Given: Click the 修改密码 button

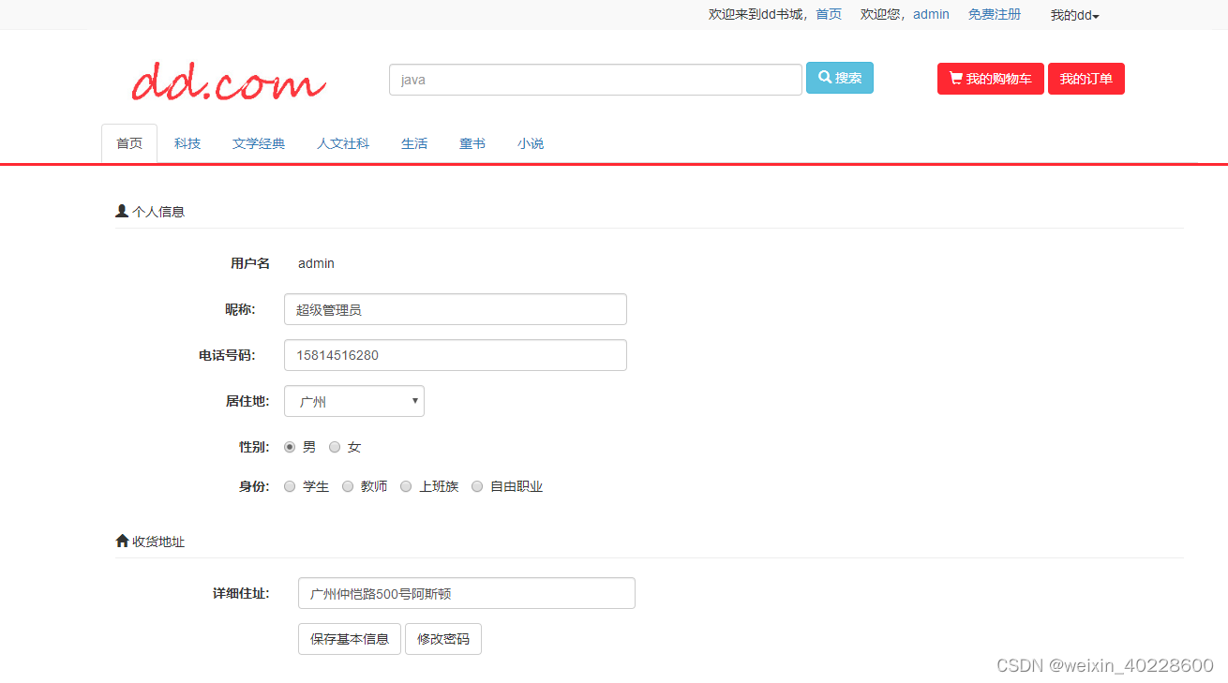Looking at the screenshot, I should pyautogui.click(x=443, y=639).
